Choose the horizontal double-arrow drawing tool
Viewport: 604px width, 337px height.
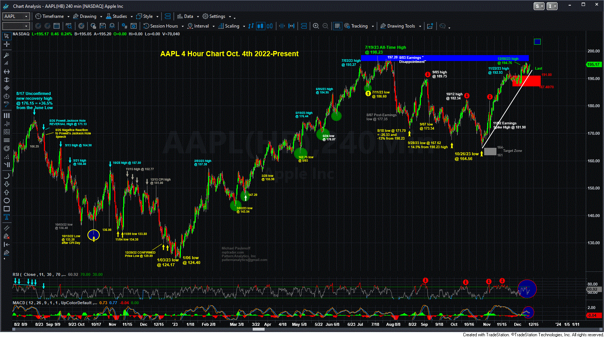coord(6,71)
